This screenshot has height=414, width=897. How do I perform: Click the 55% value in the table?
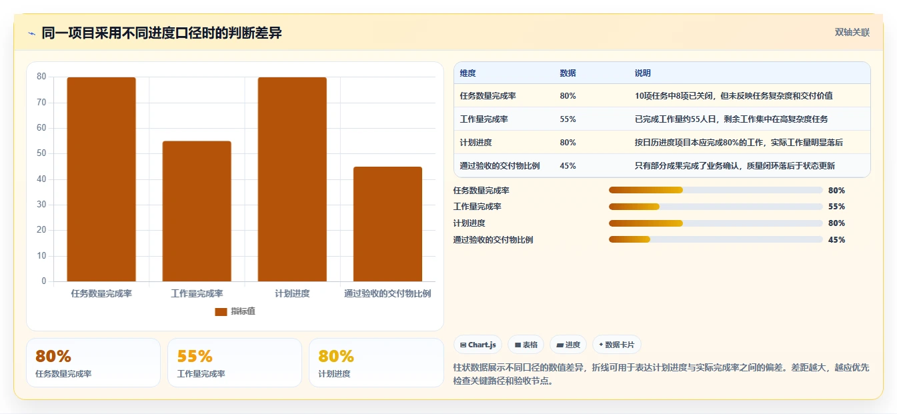[568, 119]
